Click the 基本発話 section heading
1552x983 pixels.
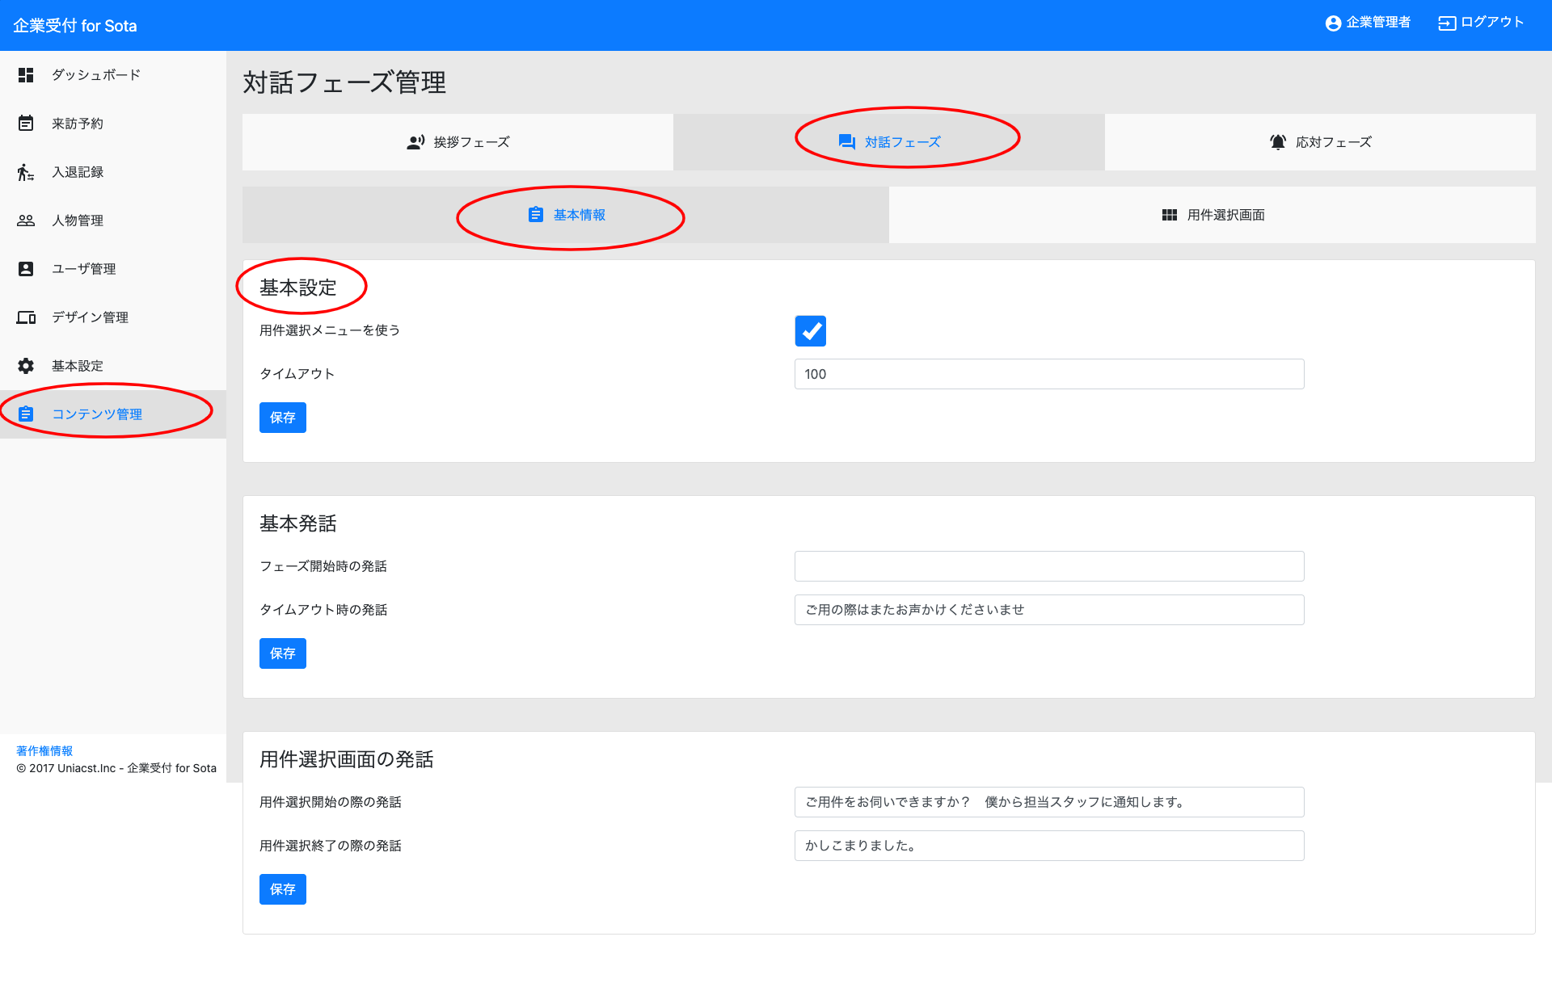tap(298, 523)
